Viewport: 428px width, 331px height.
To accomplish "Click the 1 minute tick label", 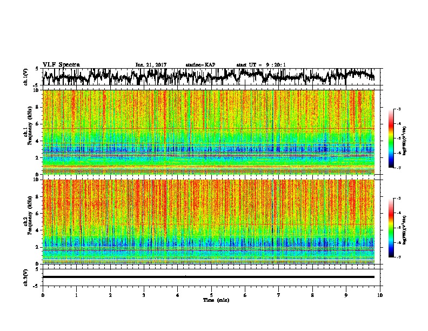I will tap(76, 295).
